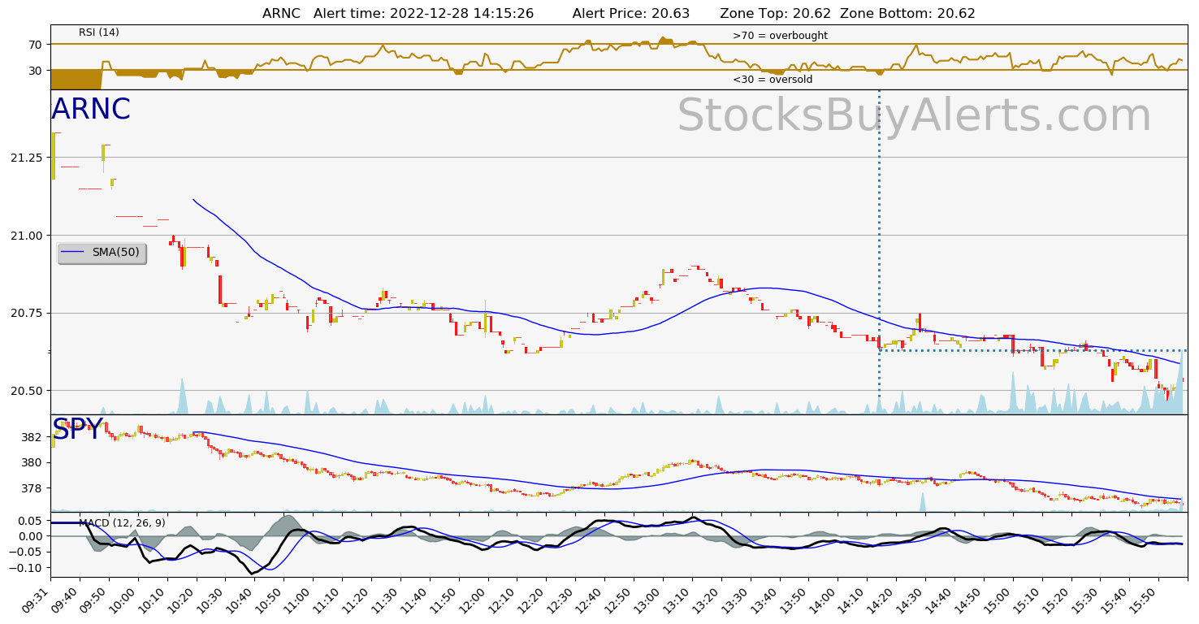The height and width of the screenshot is (624, 1199).
Task: Click the MACD -0.10 axis label
Action: click(x=26, y=568)
